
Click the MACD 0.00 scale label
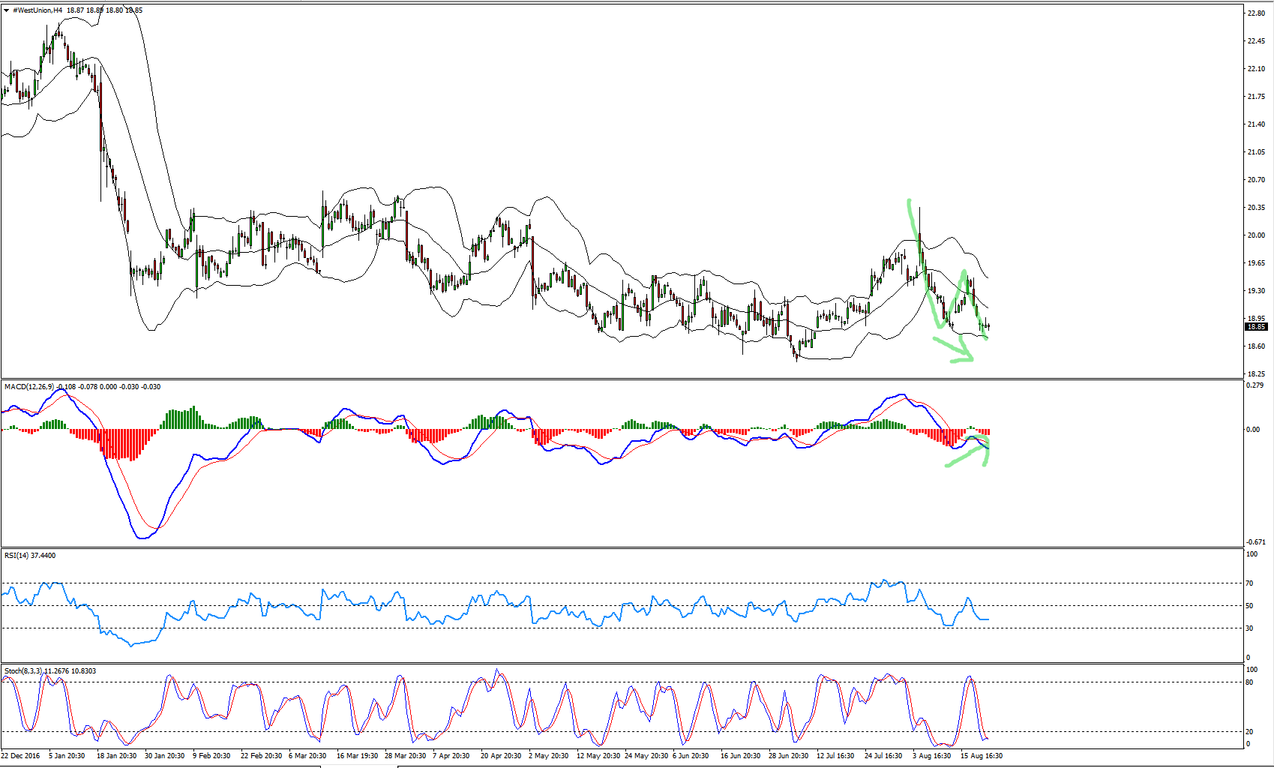pyautogui.click(x=1252, y=430)
